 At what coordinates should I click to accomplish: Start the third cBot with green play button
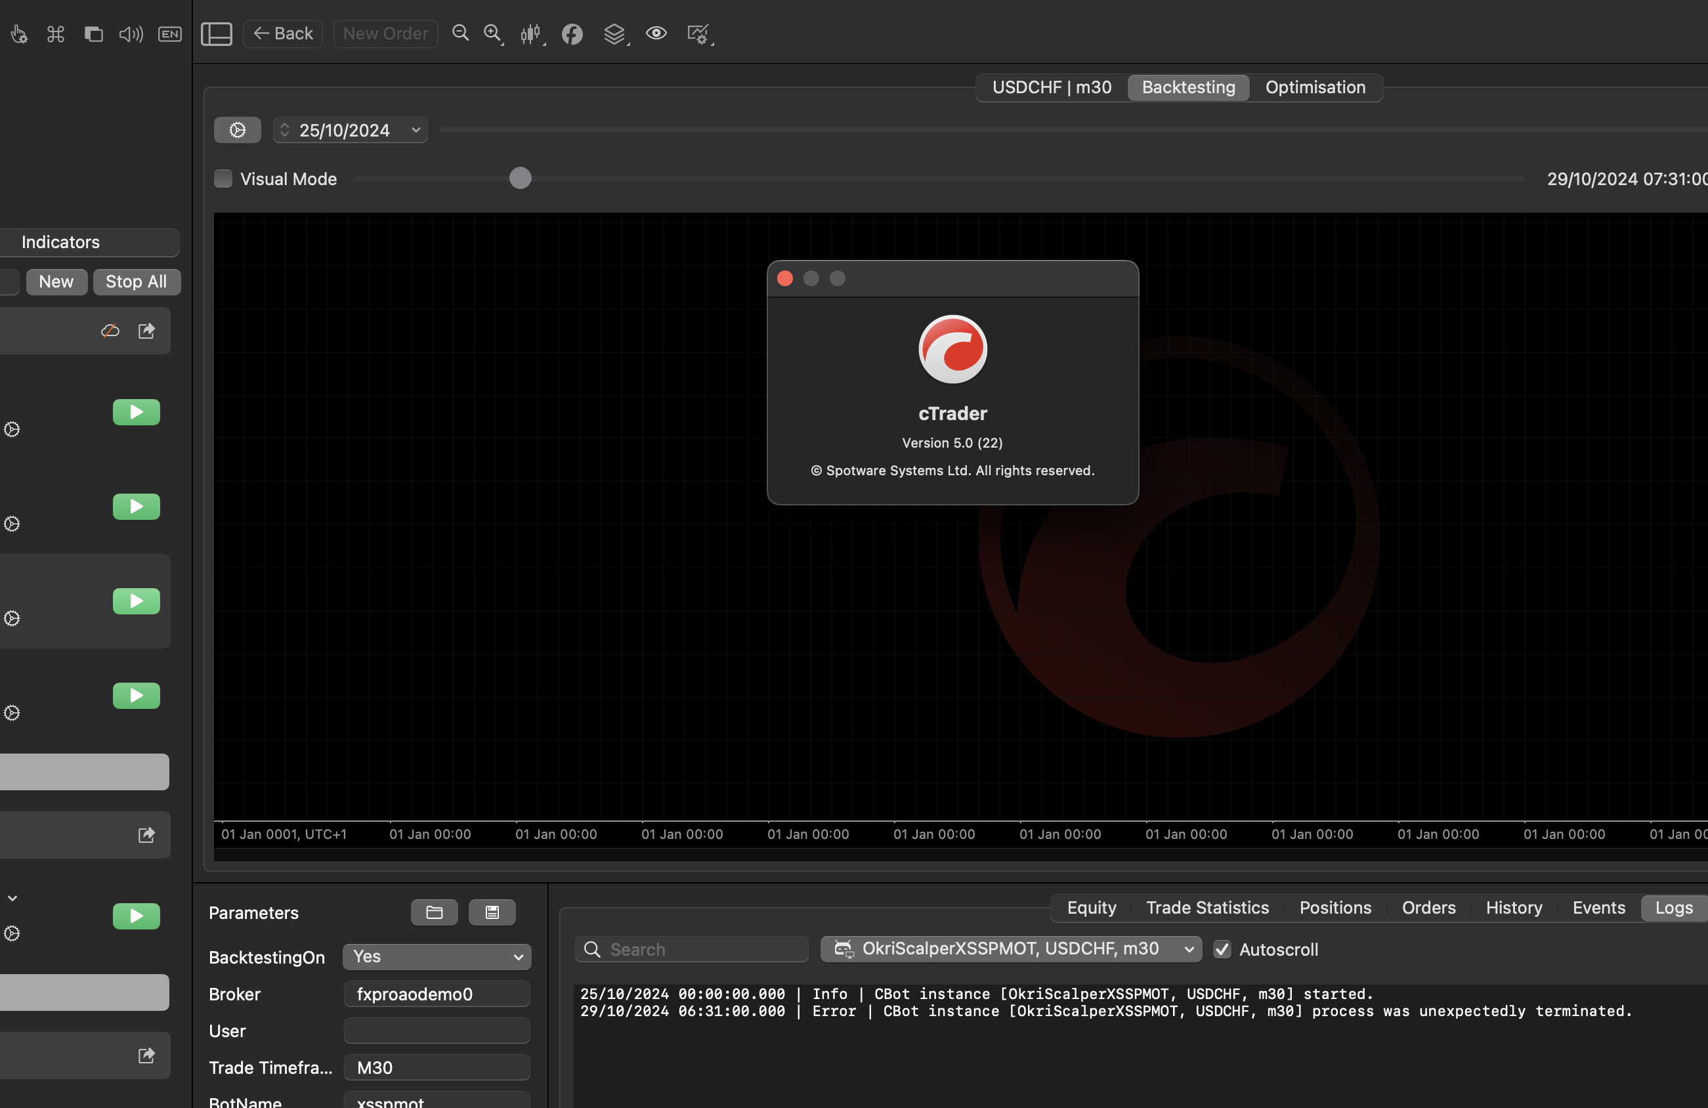click(137, 601)
